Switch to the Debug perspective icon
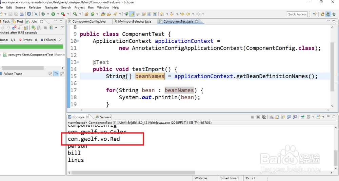The width and height of the screenshot is (339, 181). (334, 14)
